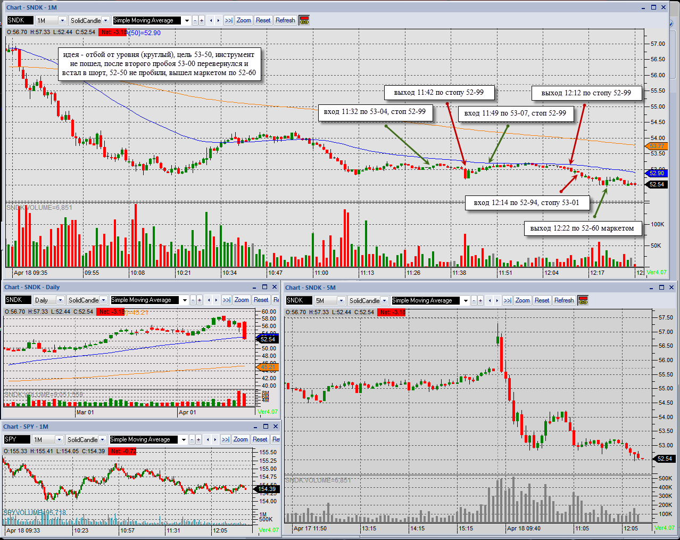The width and height of the screenshot is (680, 540).
Task: Jump to latest bar in SNDK 1M chart
Action: pyautogui.click(x=229, y=20)
